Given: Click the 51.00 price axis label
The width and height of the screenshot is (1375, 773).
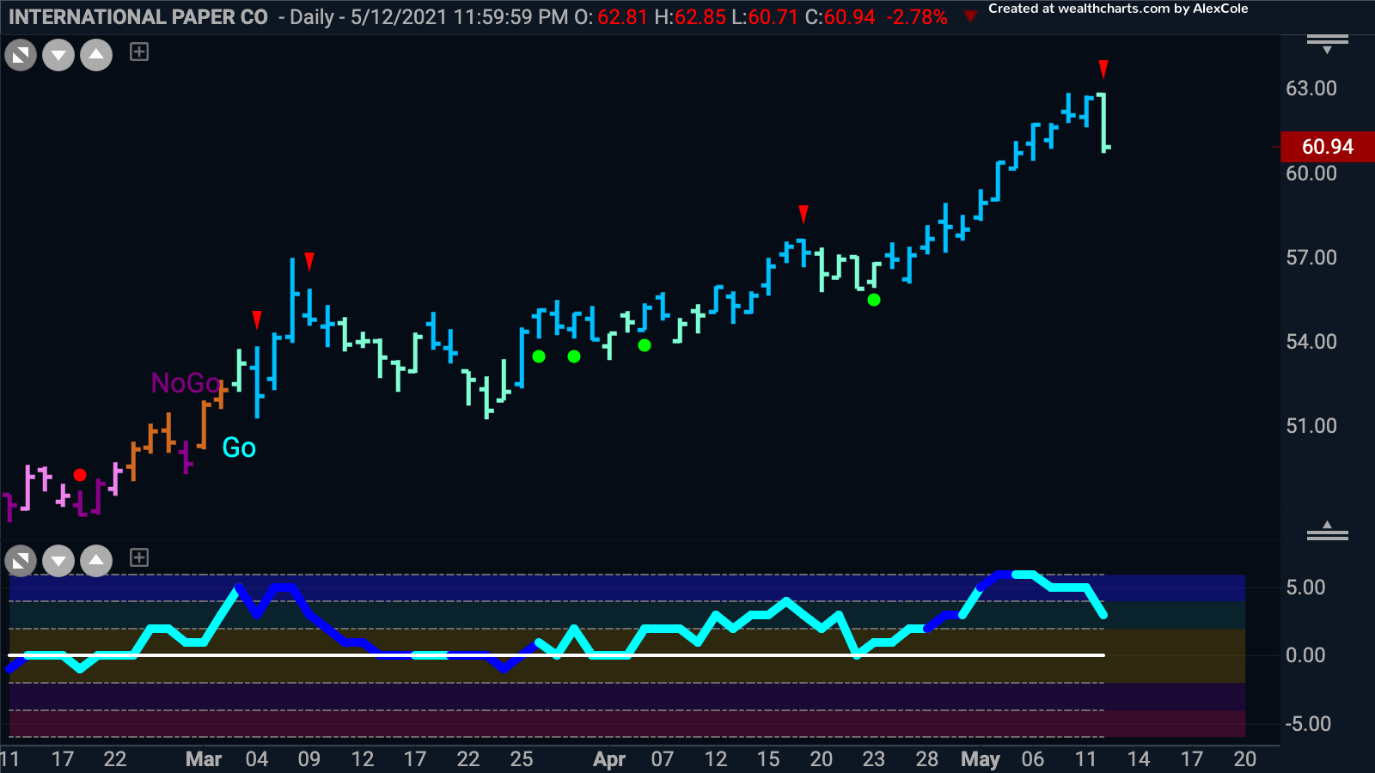Looking at the screenshot, I should 1311,426.
